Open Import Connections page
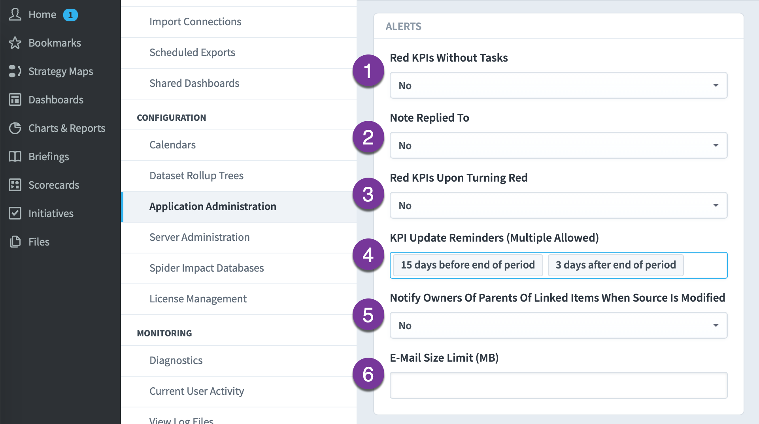Image resolution: width=759 pixels, height=424 pixels. (239, 22)
